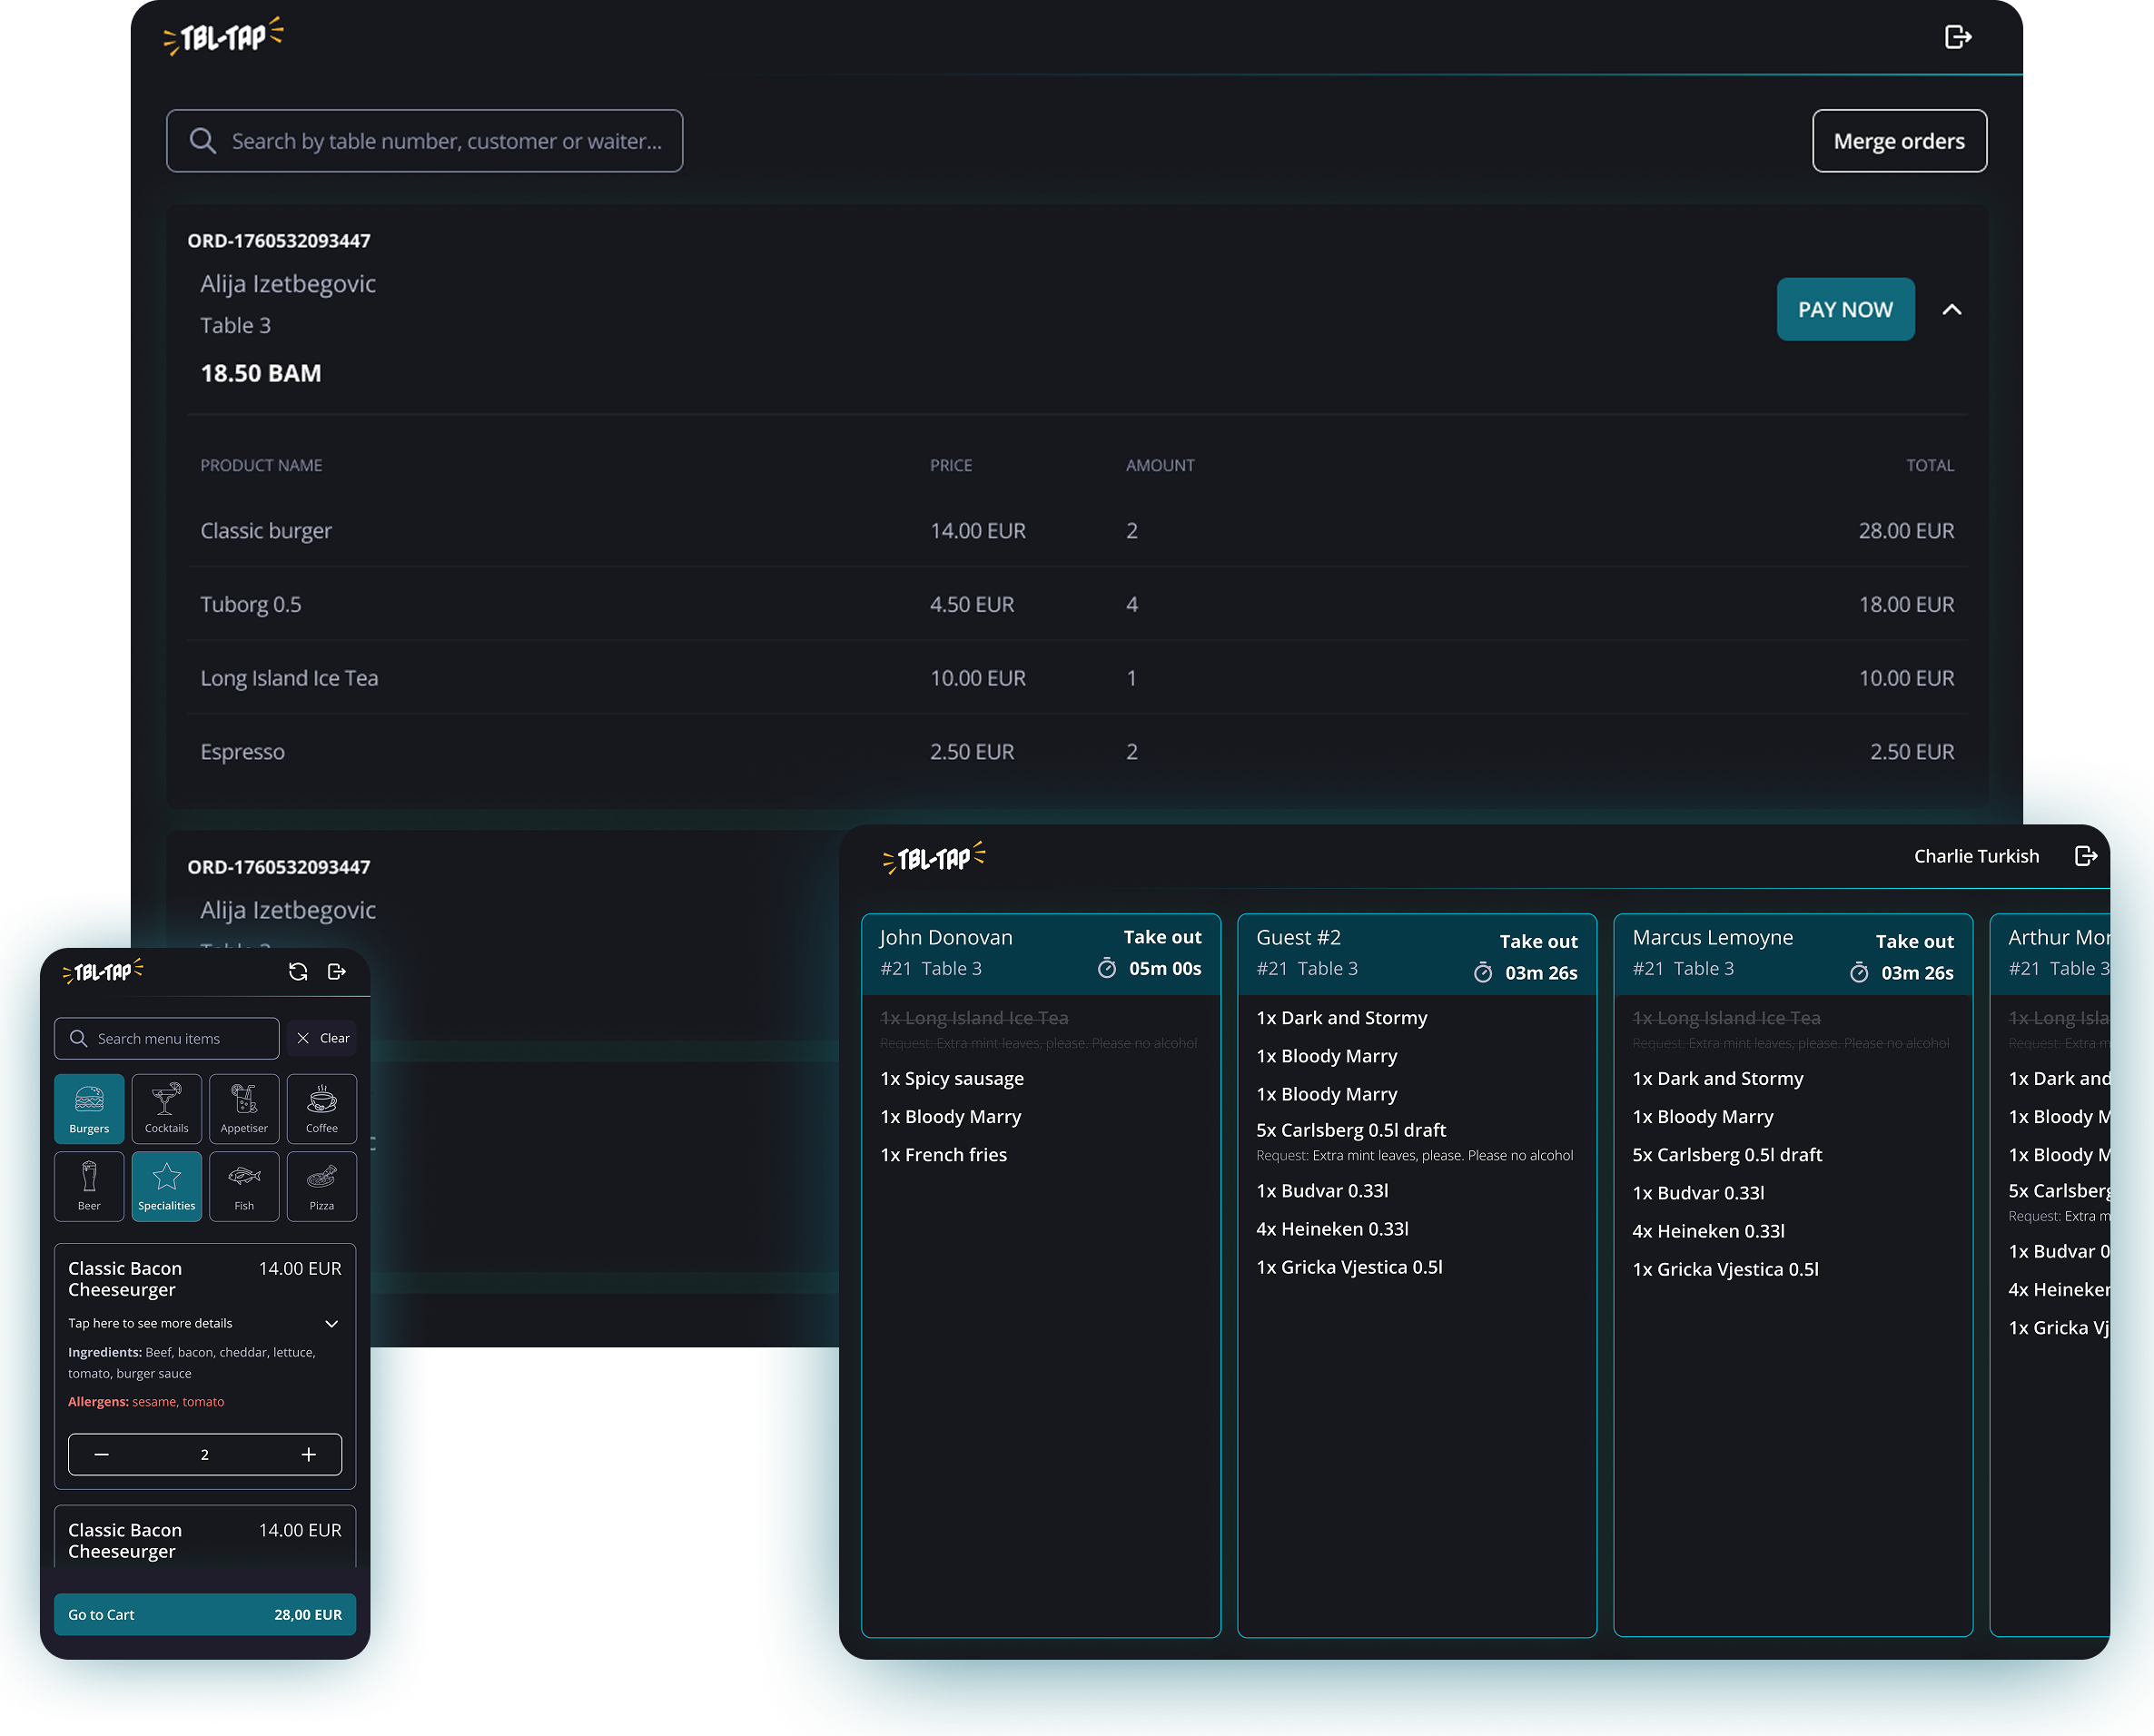Viewport: 2154px width, 1736px height.
Task: Select Specialities category
Action: tap(166, 1186)
